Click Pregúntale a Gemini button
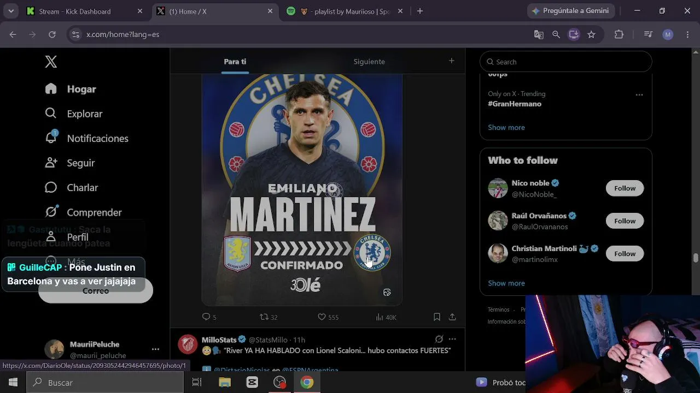 point(571,11)
